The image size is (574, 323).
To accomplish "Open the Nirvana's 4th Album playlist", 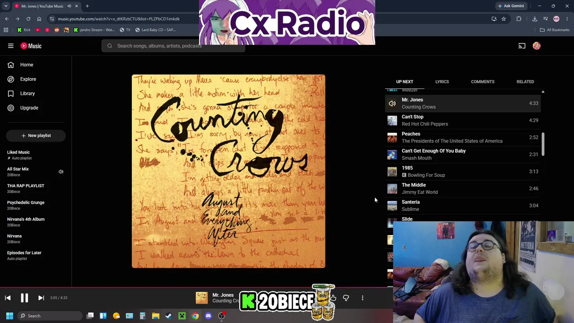I will coord(36,222).
